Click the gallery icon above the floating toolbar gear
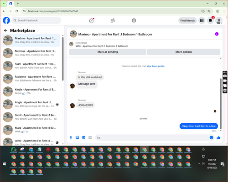The image size is (228, 182). pyautogui.click(x=225, y=86)
